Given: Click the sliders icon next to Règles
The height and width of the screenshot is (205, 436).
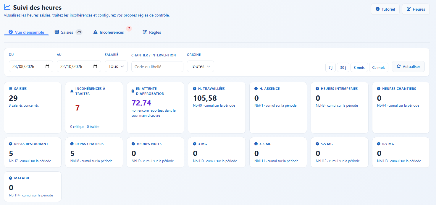Looking at the screenshot, I should point(145,32).
